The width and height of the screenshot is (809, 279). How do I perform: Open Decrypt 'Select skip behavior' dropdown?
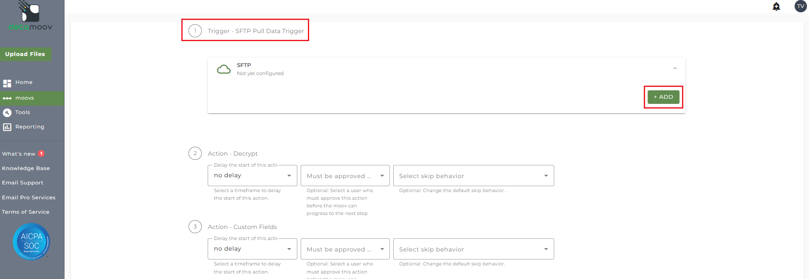pyautogui.click(x=474, y=176)
